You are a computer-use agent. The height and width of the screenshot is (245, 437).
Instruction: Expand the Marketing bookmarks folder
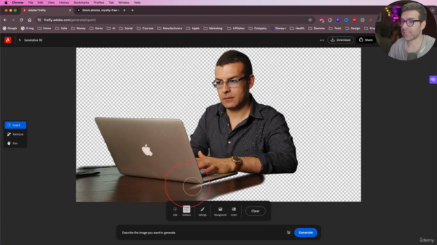click(213, 29)
